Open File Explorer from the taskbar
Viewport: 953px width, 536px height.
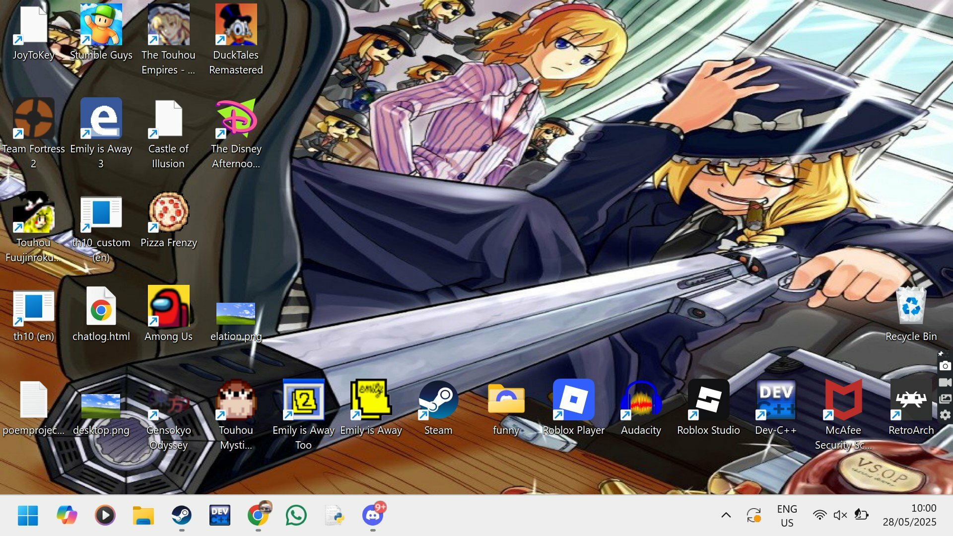(x=143, y=515)
